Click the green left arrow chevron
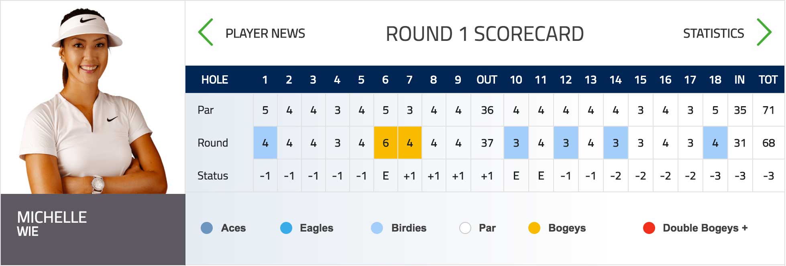This screenshot has height=266, width=786. (206, 32)
